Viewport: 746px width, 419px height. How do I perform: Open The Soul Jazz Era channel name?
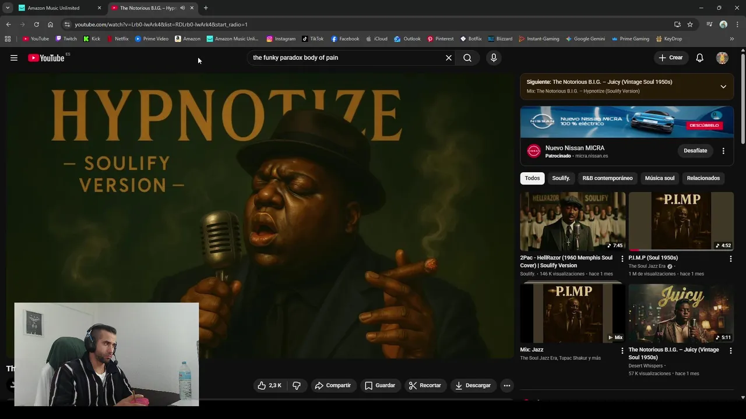(647, 267)
